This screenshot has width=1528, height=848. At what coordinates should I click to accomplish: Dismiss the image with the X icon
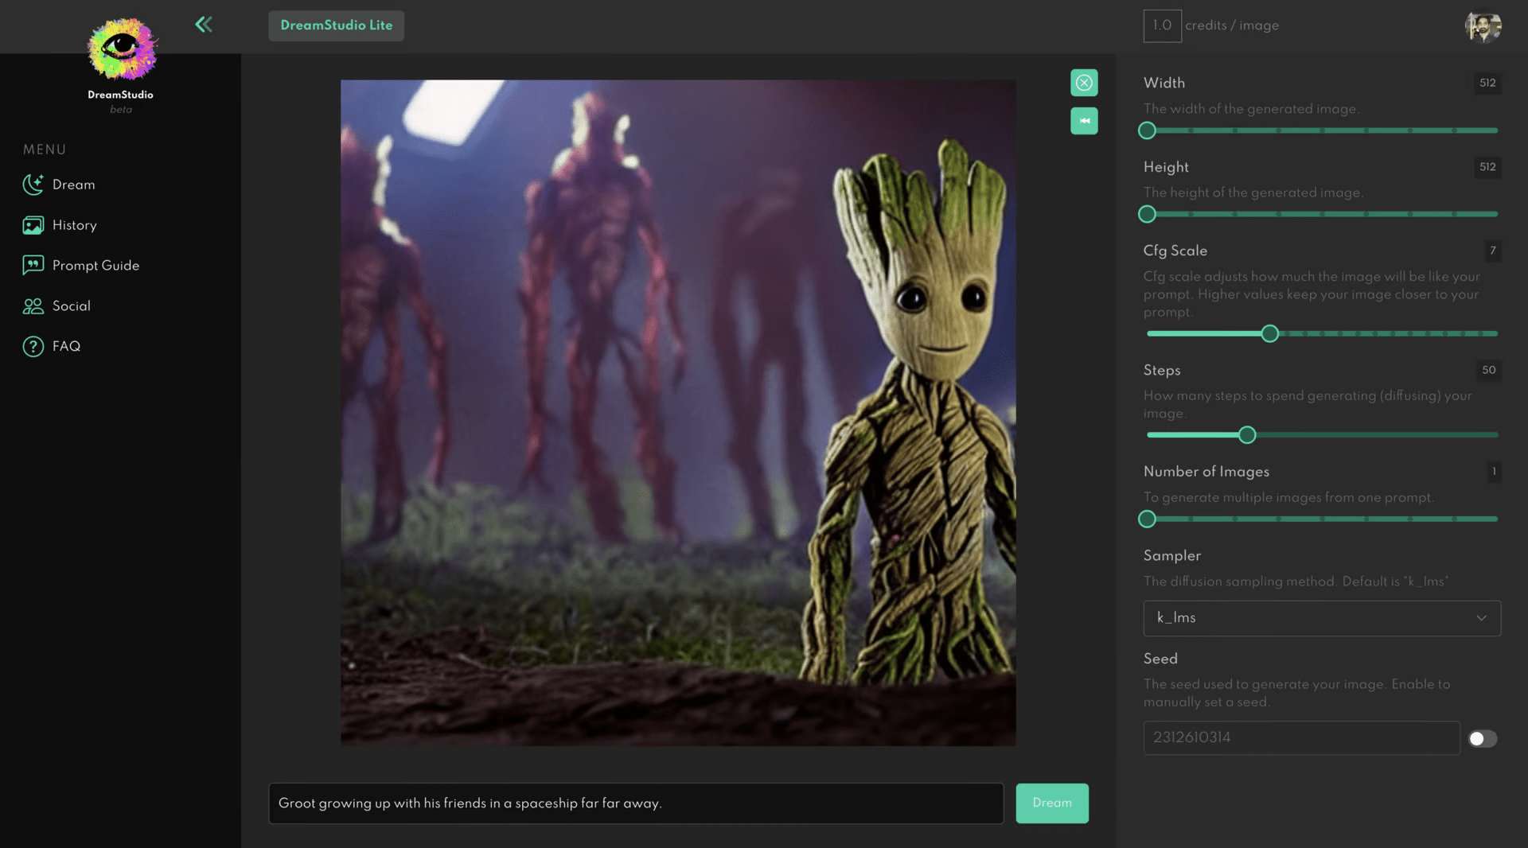click(x=1083, y=83)
